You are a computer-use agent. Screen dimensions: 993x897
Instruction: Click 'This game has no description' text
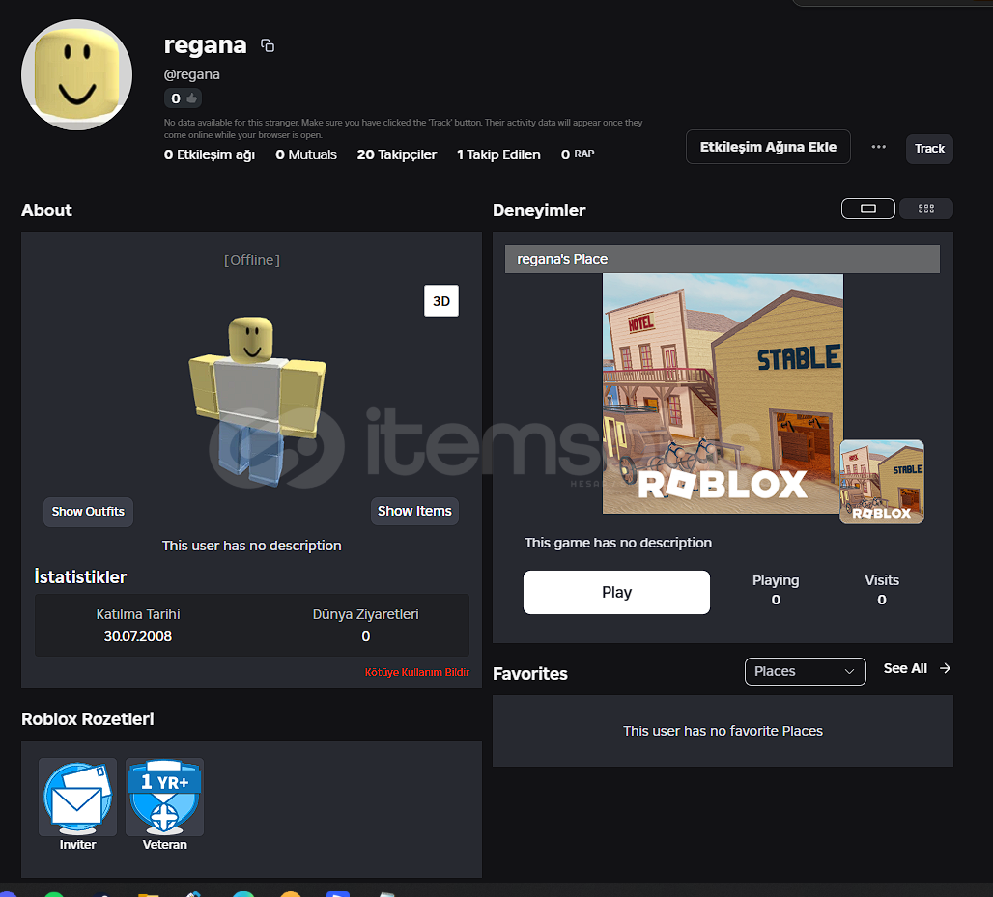pos(617,543)
